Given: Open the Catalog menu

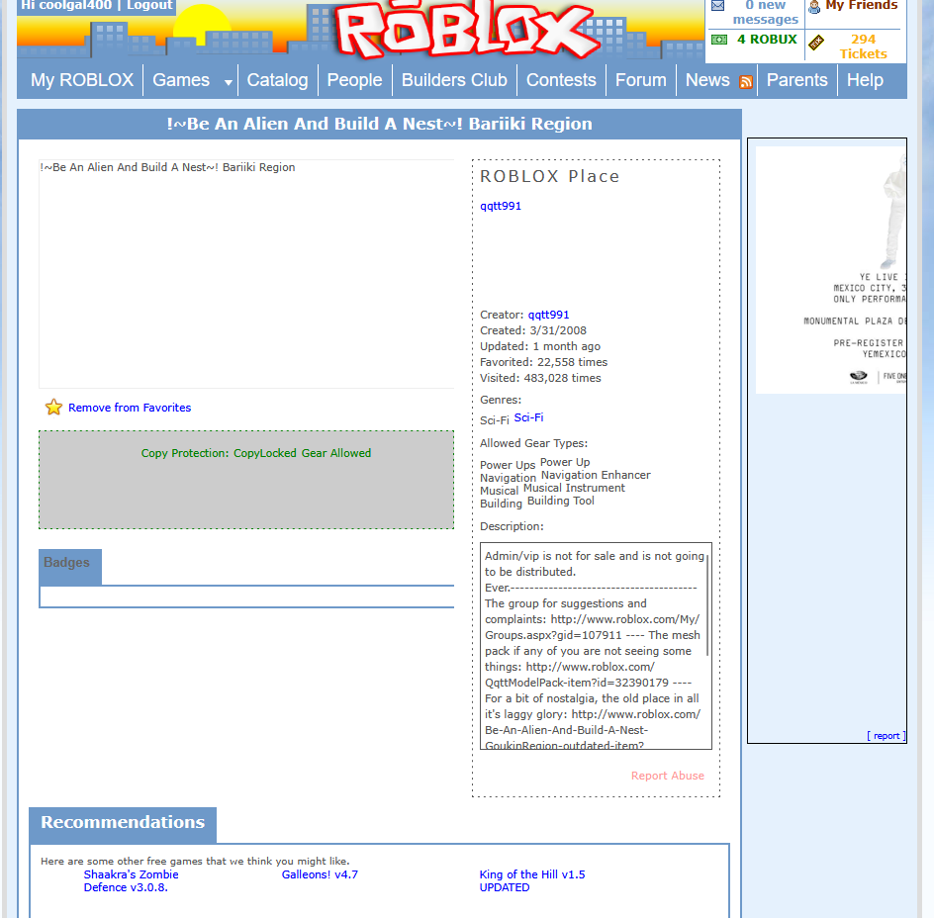Looking at the screenshot, I should click(277, 80).
